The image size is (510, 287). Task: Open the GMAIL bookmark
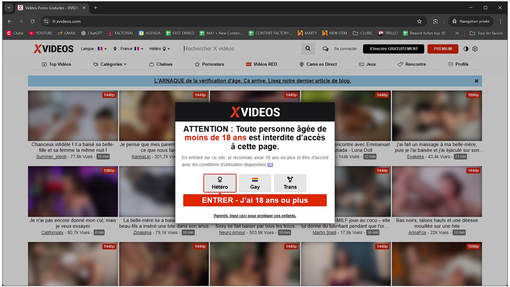[x=67, y=33]
